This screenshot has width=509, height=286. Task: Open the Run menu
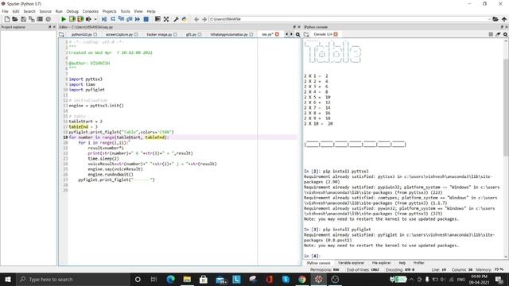coord(59,11)
